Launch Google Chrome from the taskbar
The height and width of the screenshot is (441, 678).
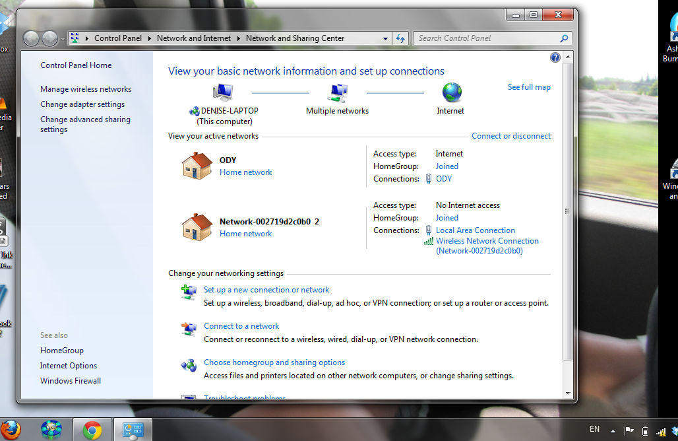[x=92, y=430]
